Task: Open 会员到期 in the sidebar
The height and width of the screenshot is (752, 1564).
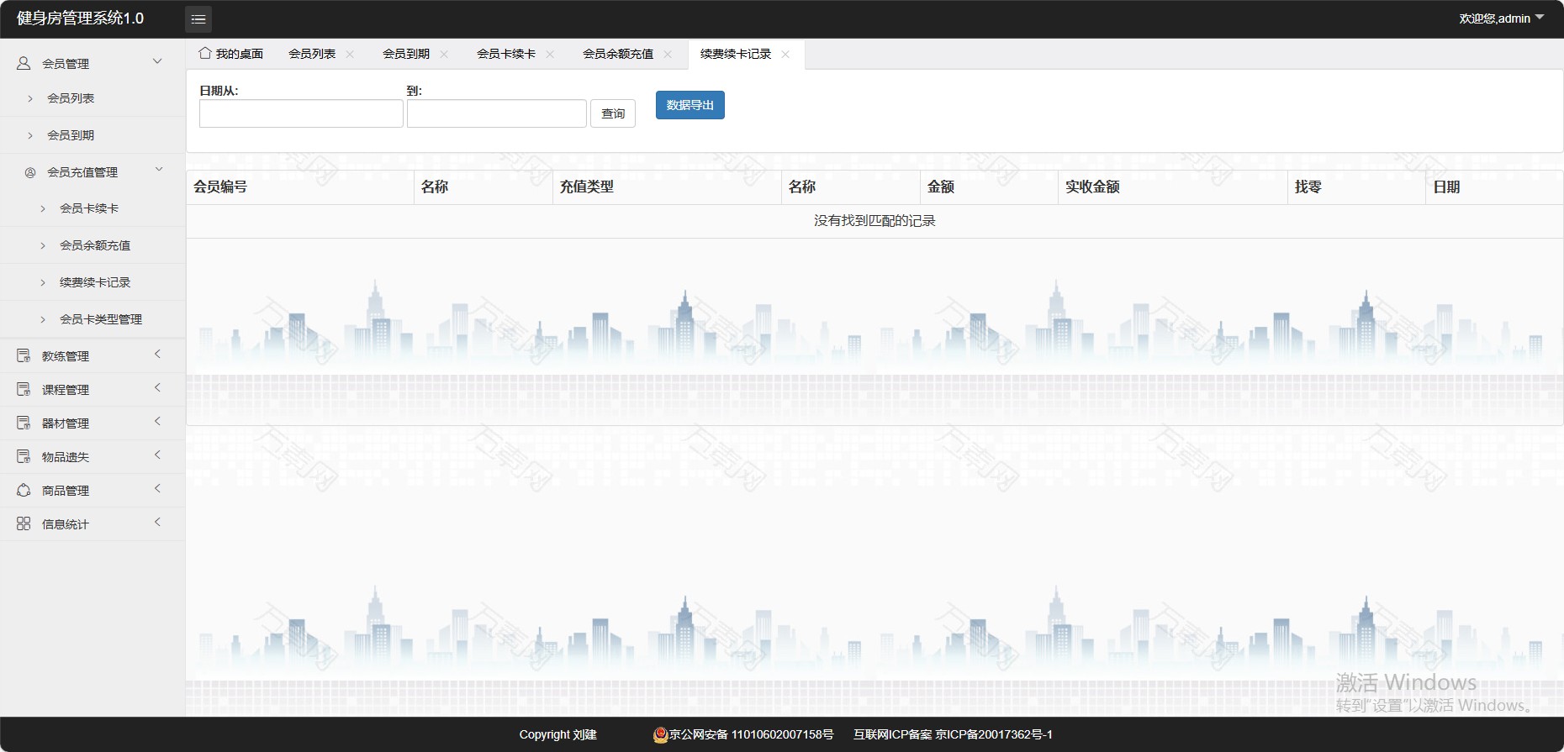Action: coord(71,135)
